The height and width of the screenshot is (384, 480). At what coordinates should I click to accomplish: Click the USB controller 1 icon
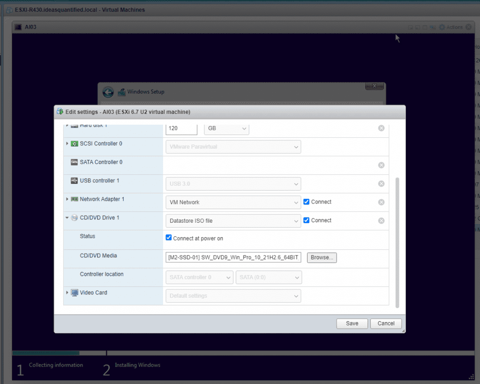click(x=75, y=181)
